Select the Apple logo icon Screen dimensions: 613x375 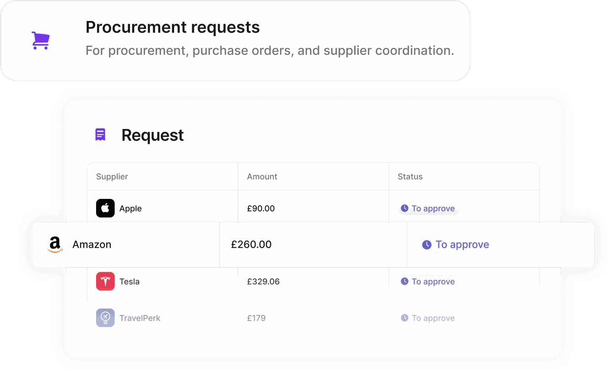coord(105,208)
